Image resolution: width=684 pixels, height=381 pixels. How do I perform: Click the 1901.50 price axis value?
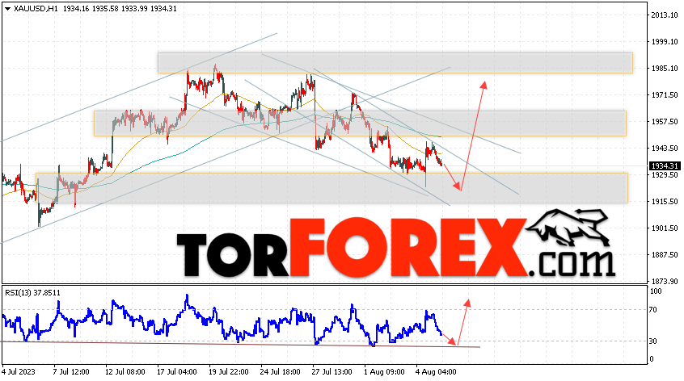[x=665, y=228]
